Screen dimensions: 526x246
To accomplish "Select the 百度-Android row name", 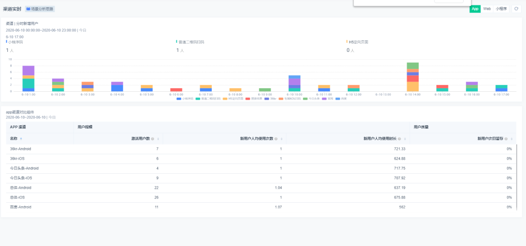I will pos(20,207).
